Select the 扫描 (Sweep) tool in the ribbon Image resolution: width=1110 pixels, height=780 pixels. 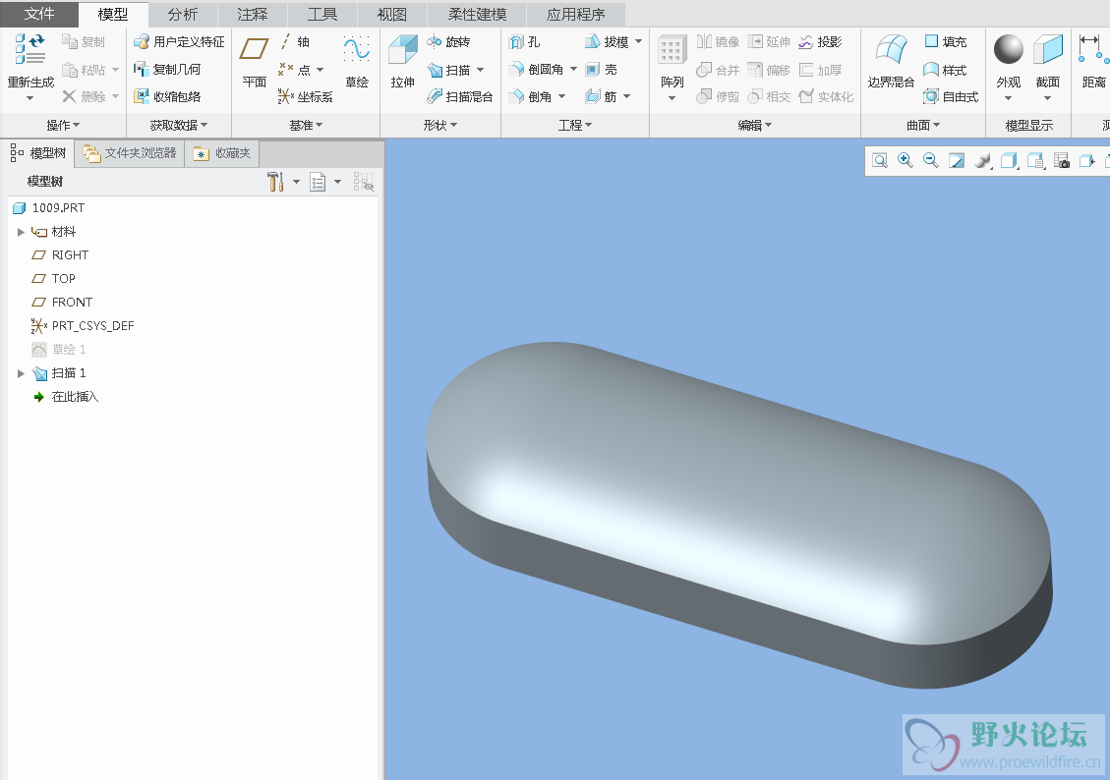448,70
